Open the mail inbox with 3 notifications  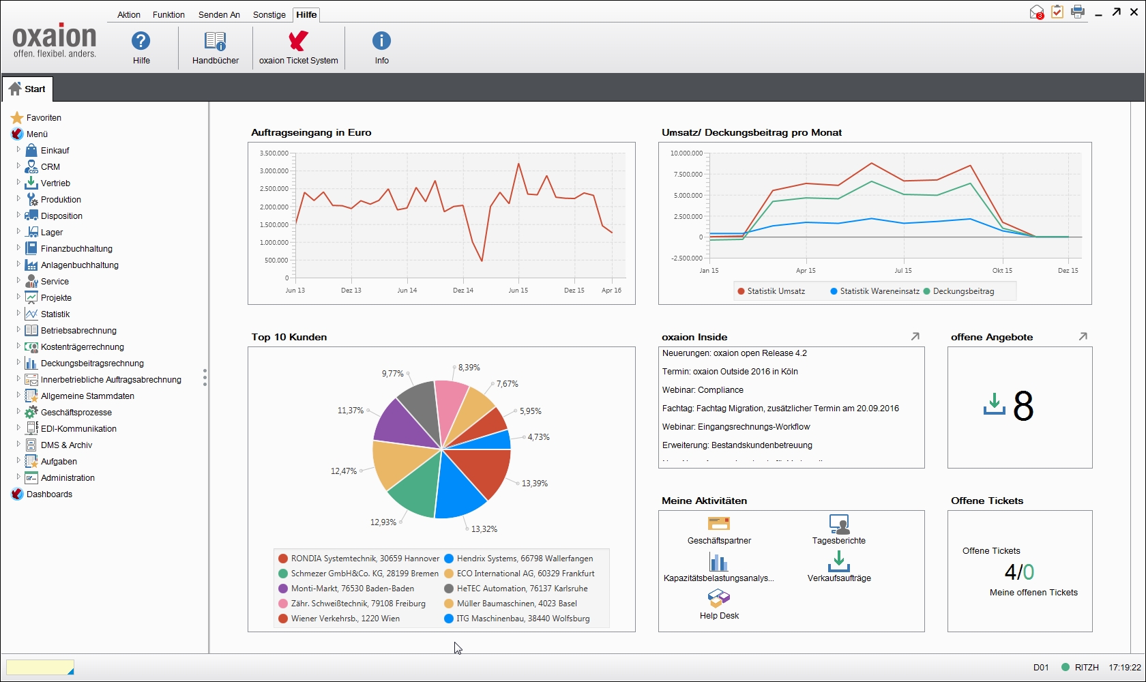coord(1036,12)
